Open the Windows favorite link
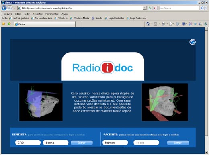209x155 pixels. (61, 18)
